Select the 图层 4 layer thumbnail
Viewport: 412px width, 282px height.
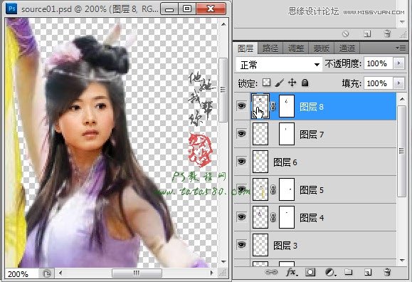point(260,217)
